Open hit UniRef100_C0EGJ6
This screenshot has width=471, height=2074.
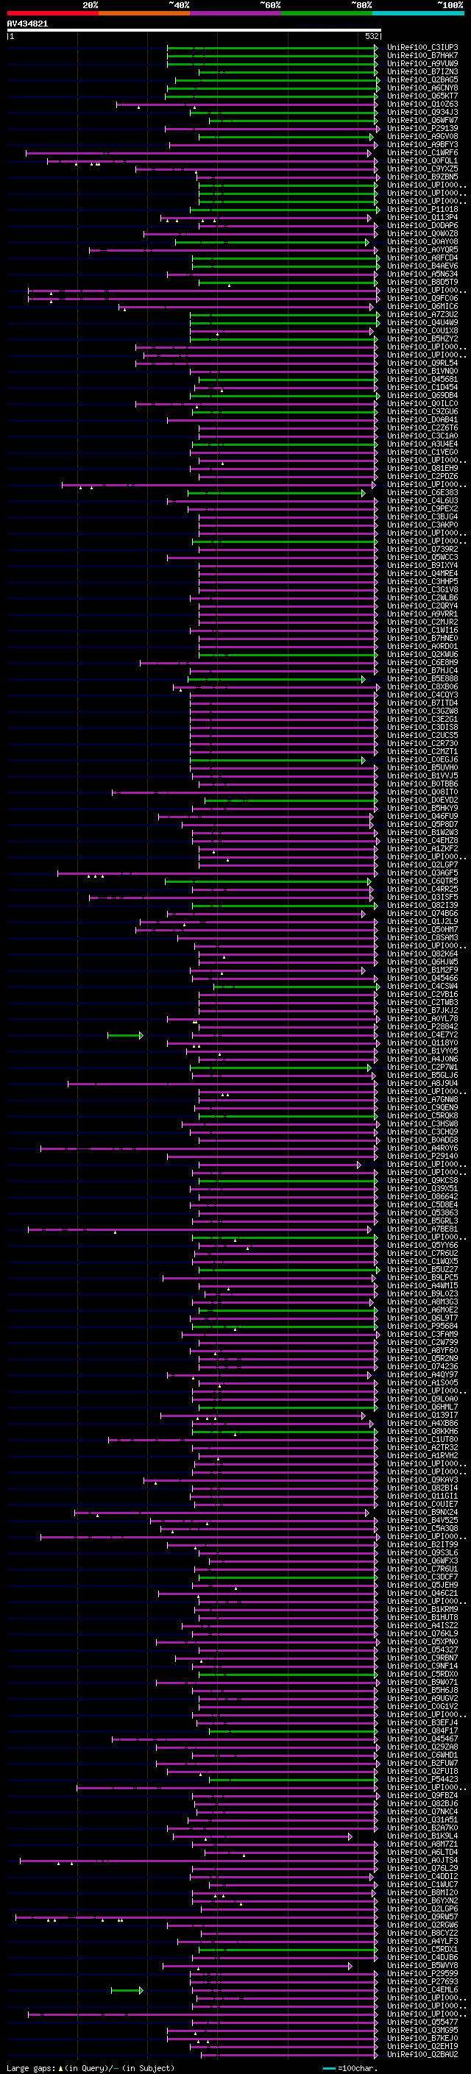(x=422, y=760)
